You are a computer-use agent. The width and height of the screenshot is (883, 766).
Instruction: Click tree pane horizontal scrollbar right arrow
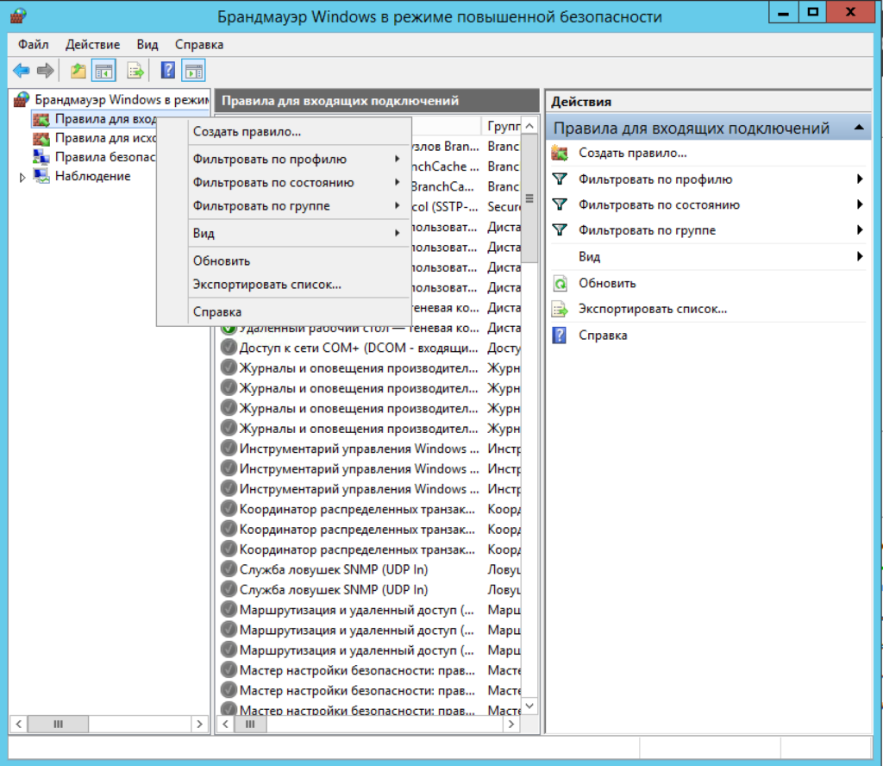(199, 724)
